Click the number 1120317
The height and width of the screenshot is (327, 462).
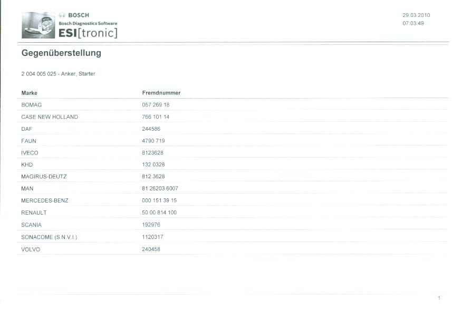pyautogui.click(x=152, y=237)
